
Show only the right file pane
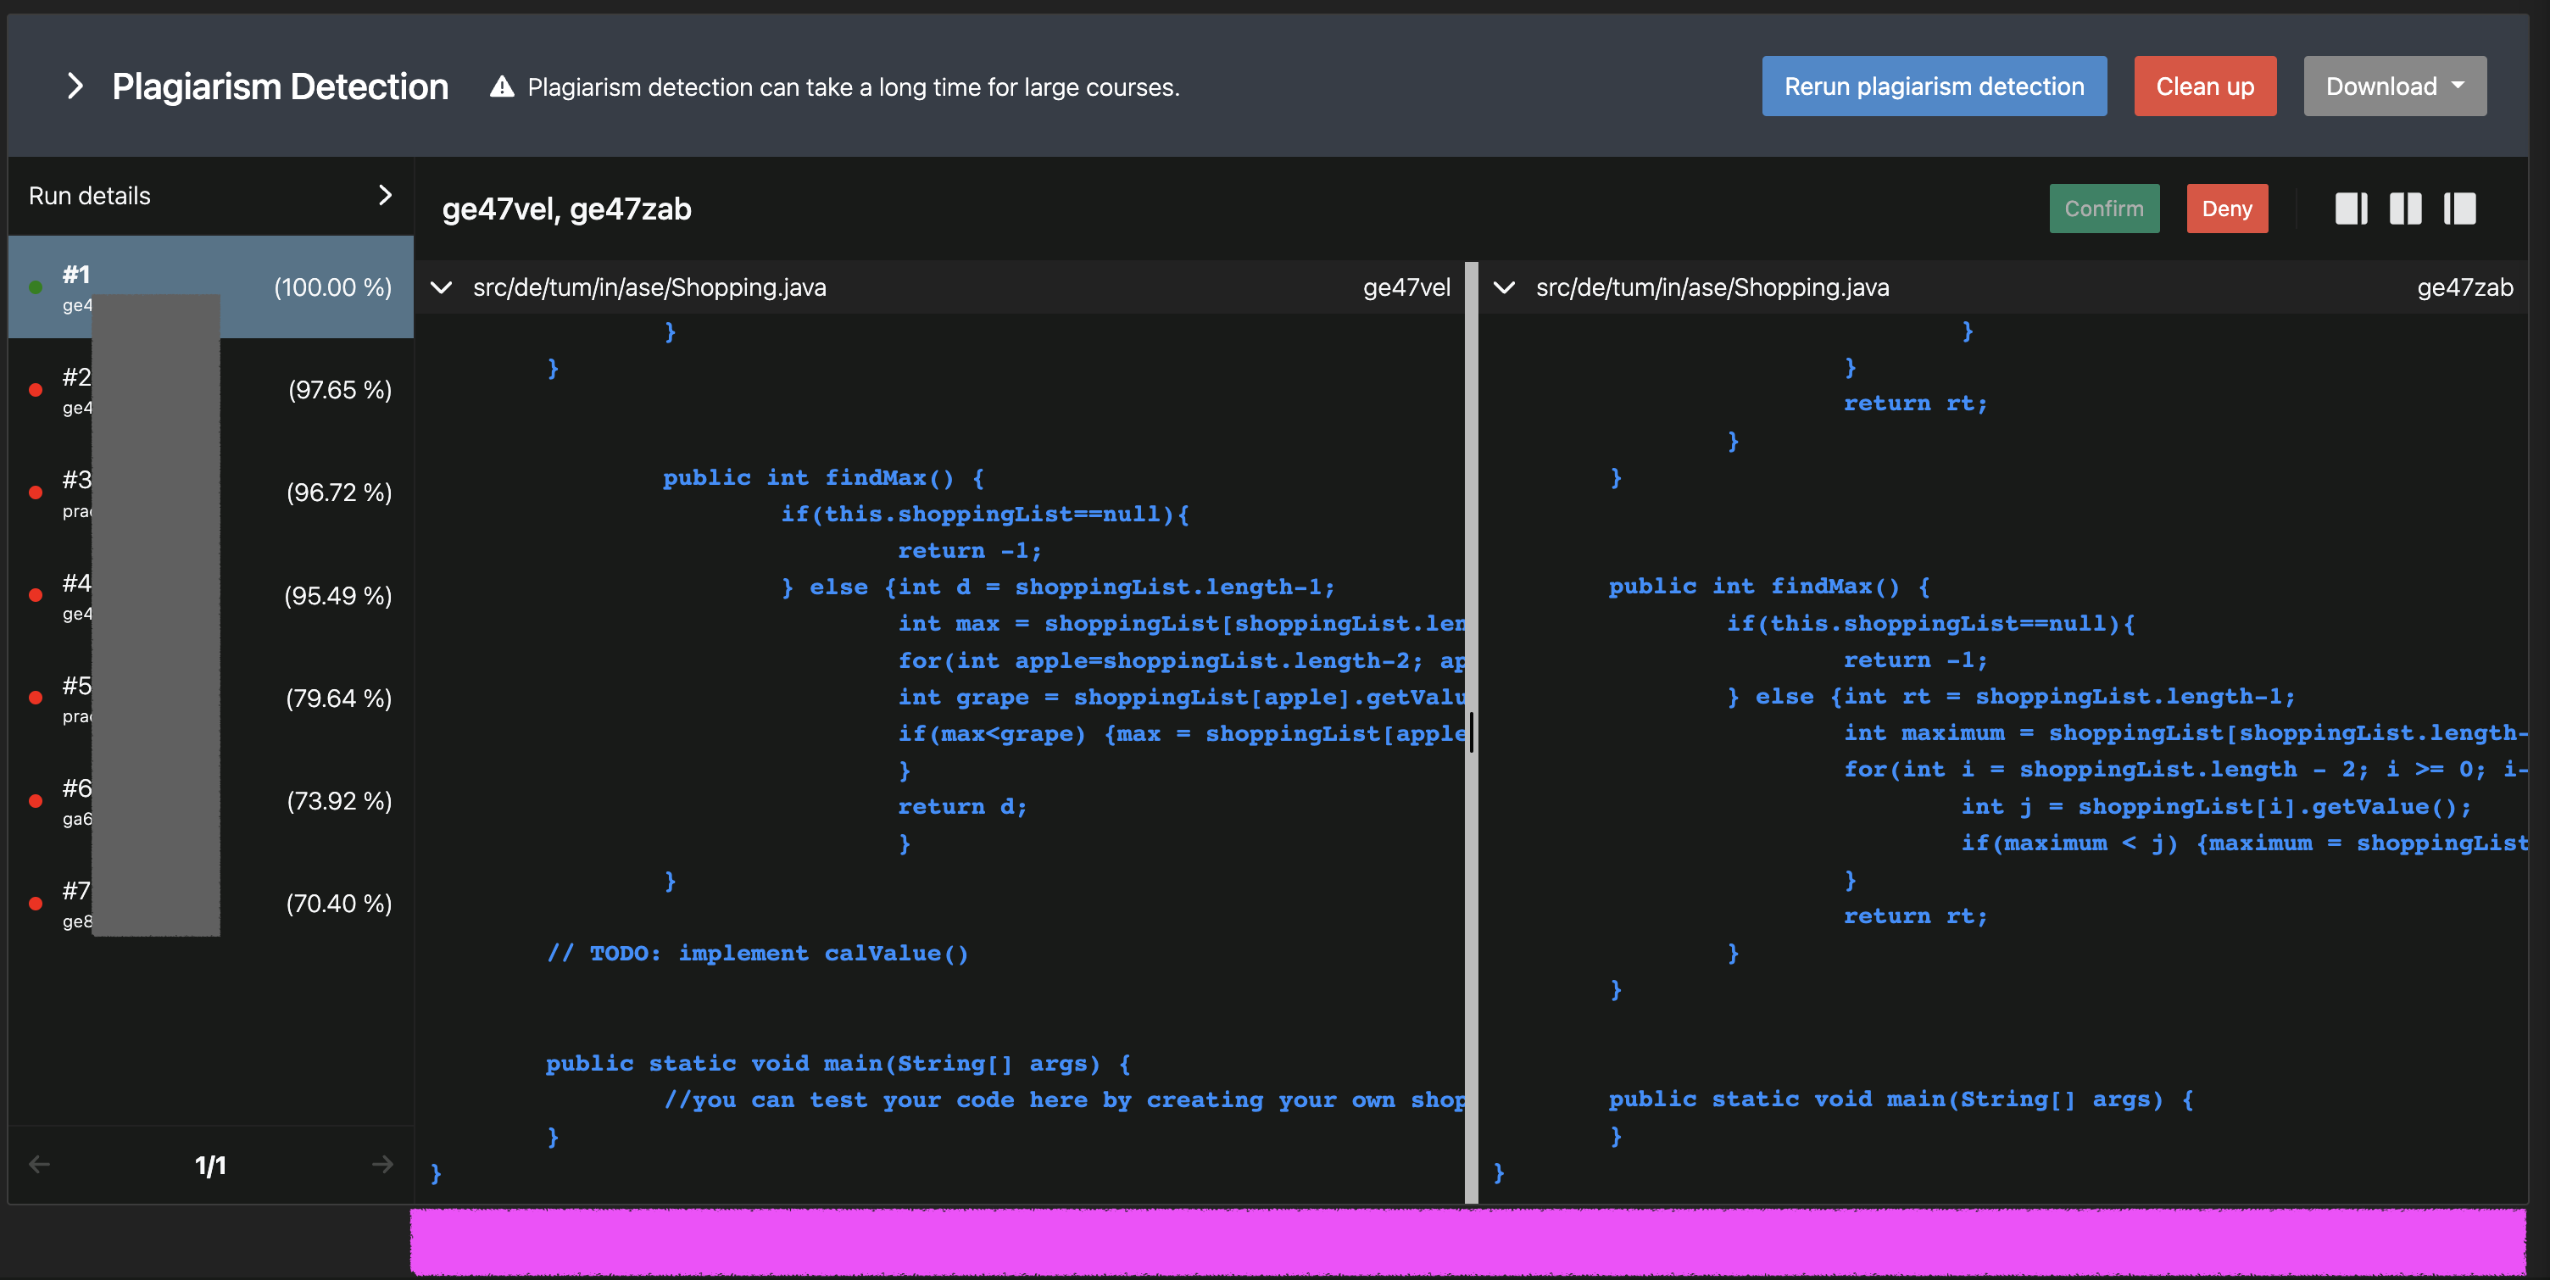click(x=2459, y=209)
